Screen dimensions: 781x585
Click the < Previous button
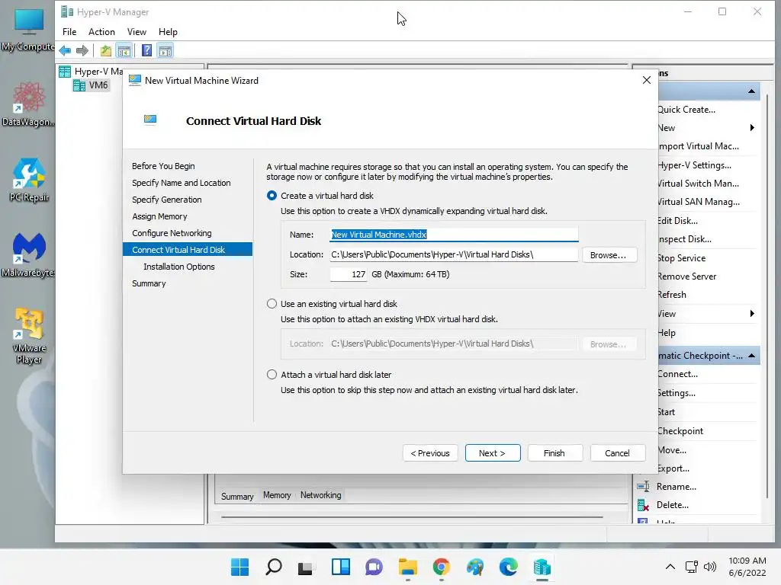(x=430, y=453)
